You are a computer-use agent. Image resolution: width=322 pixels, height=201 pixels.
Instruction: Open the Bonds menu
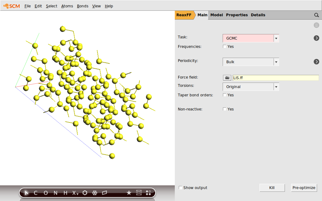click(x=82, y=6)
